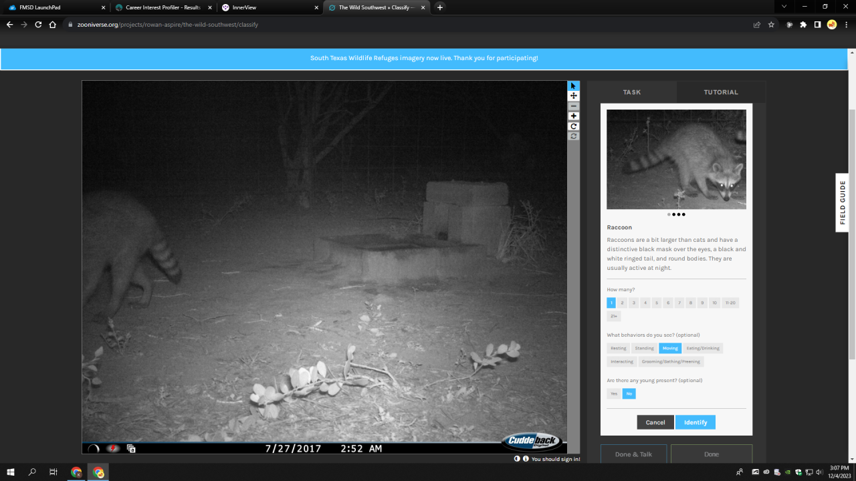Open Windows taskbar search

point(32,472)
